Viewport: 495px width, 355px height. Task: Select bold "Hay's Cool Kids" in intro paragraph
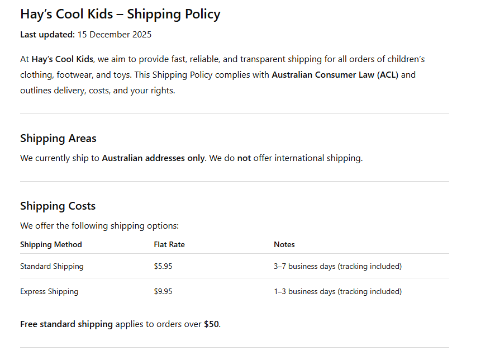(x=63, y=59)
